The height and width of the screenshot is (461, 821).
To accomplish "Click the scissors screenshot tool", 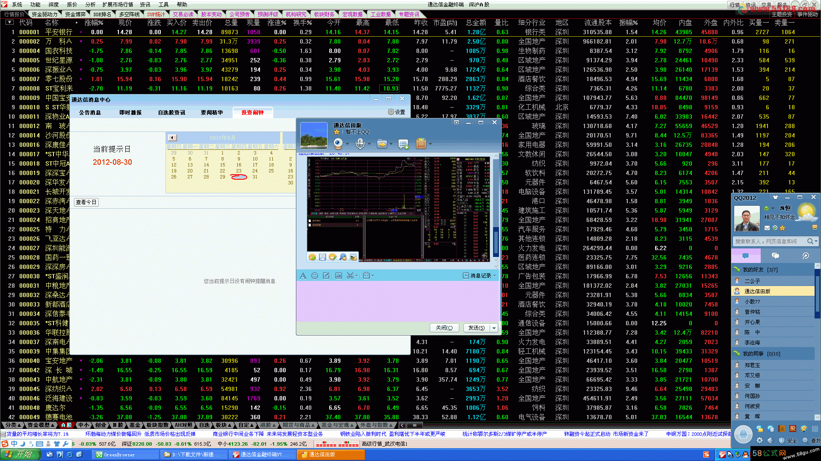I will pyautogui.click(x=350, y=276).
